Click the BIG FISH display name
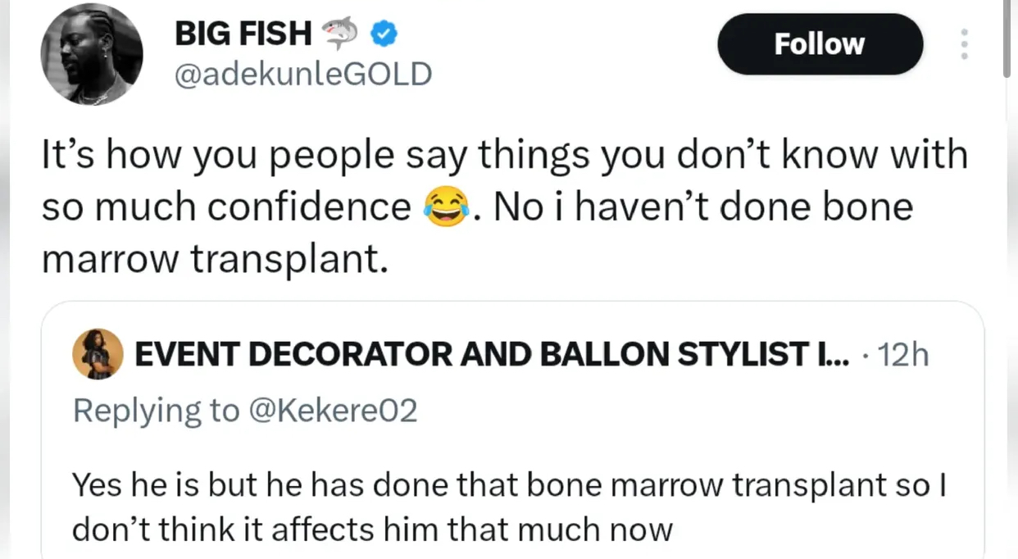The height and width of the screenshot is (559, 1018). click(x=243, y=34)
